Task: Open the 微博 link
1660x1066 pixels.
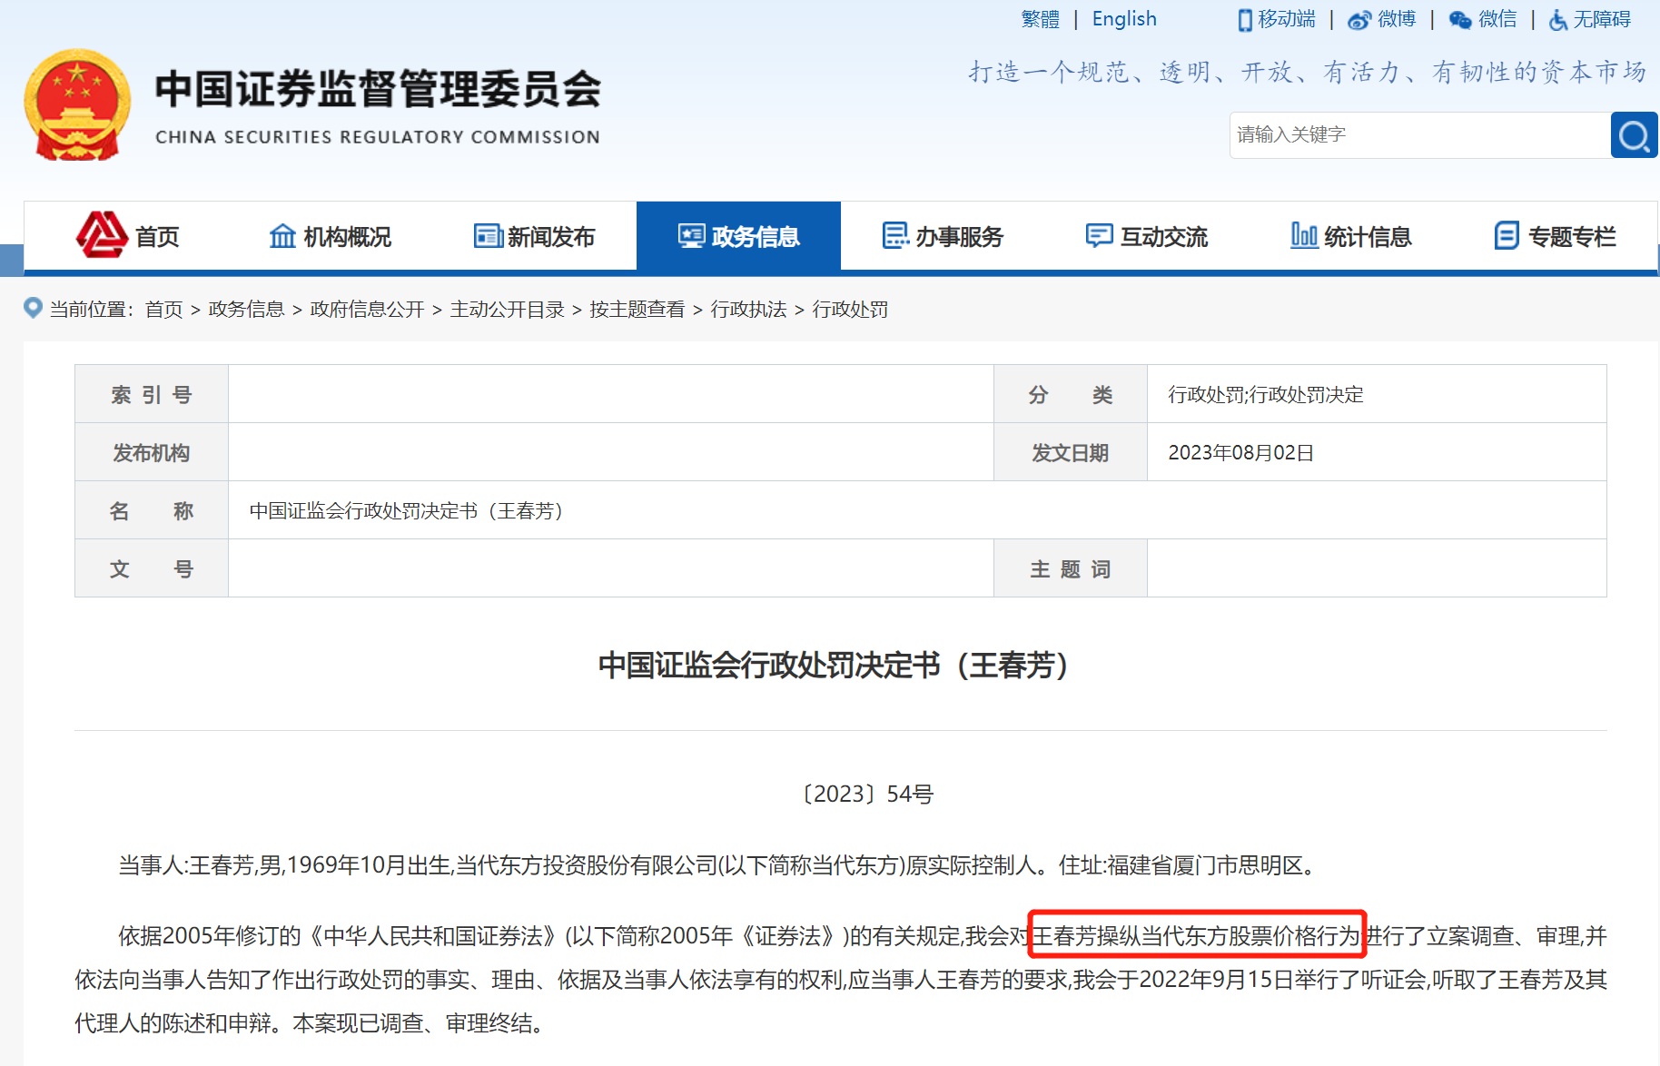Action: tap(1397, 19)
